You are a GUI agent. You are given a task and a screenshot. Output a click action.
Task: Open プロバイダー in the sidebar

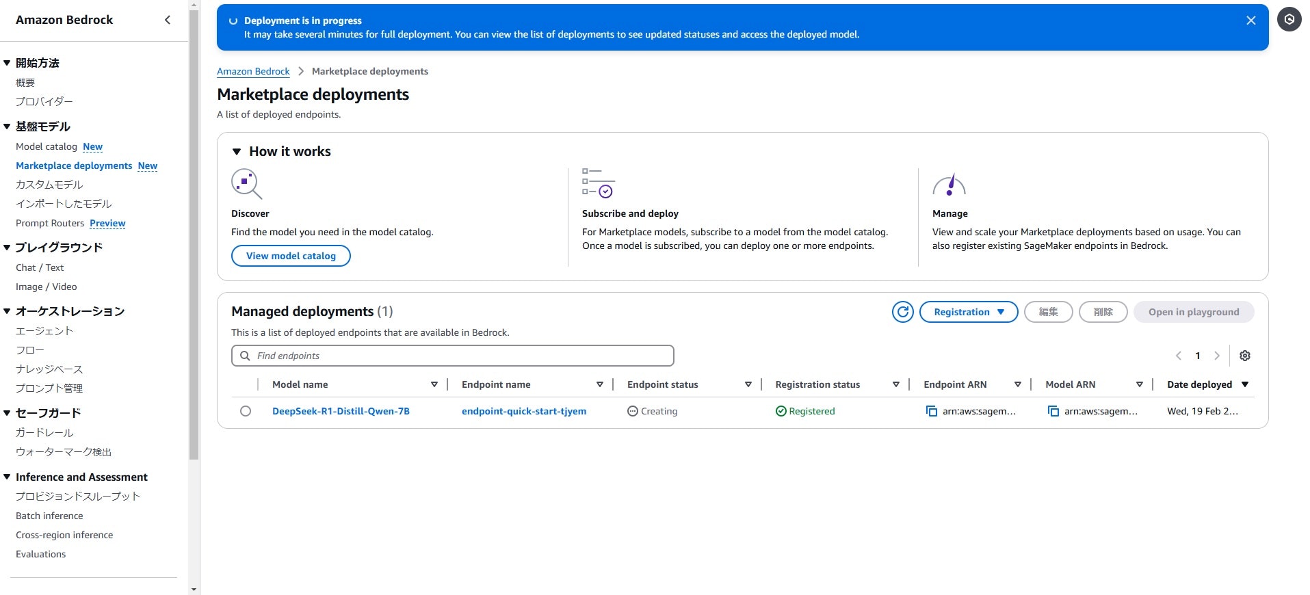click(x=44, y=102)
